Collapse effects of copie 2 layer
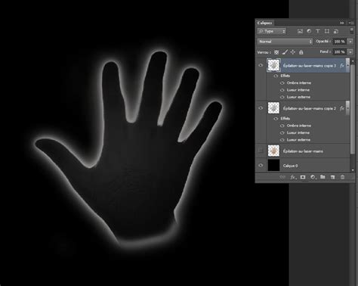This screenshot has height=286, width=358. [x=347, y=108]
